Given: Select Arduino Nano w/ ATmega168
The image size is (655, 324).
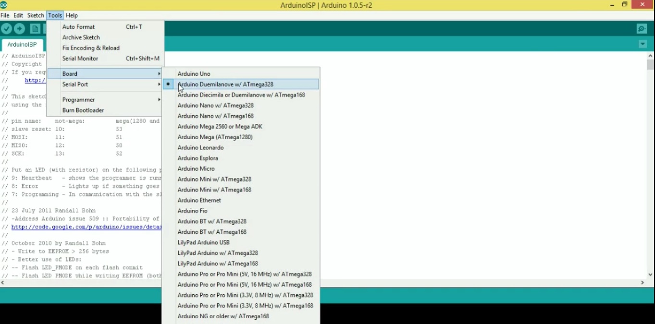Looking at the screenshot, I should 241,116.
